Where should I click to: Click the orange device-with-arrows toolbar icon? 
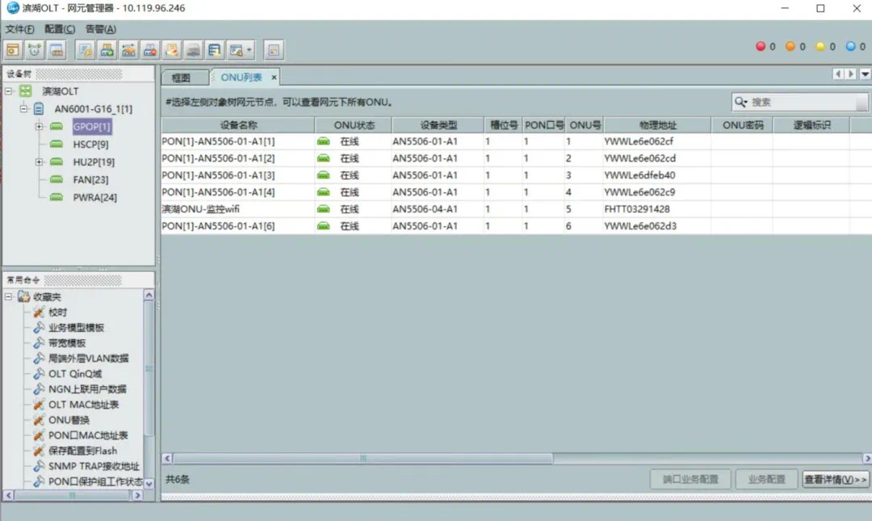[x=128, y=50]
